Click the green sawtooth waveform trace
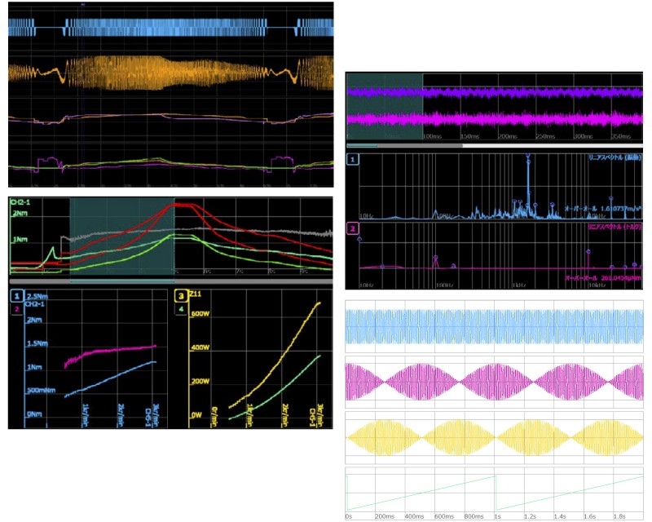Viewport: 652px width, 522px height. 495,493
